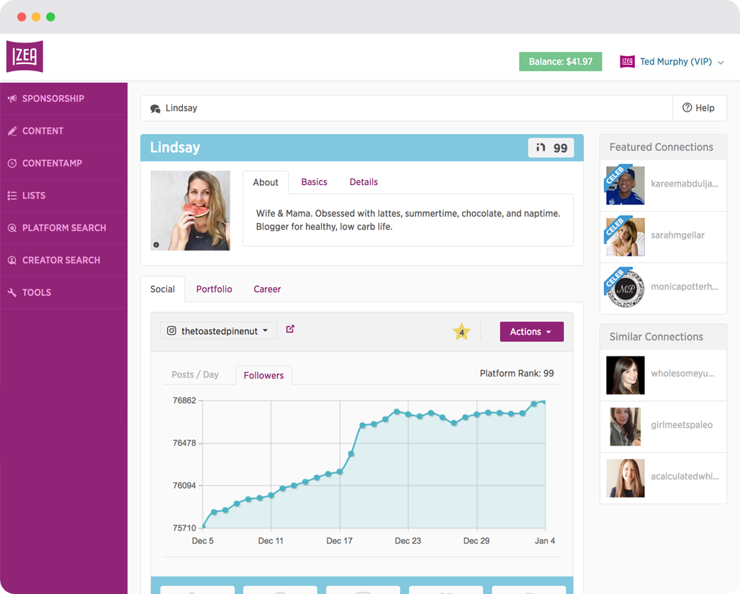Go to Platform Search

click(64, 228)
